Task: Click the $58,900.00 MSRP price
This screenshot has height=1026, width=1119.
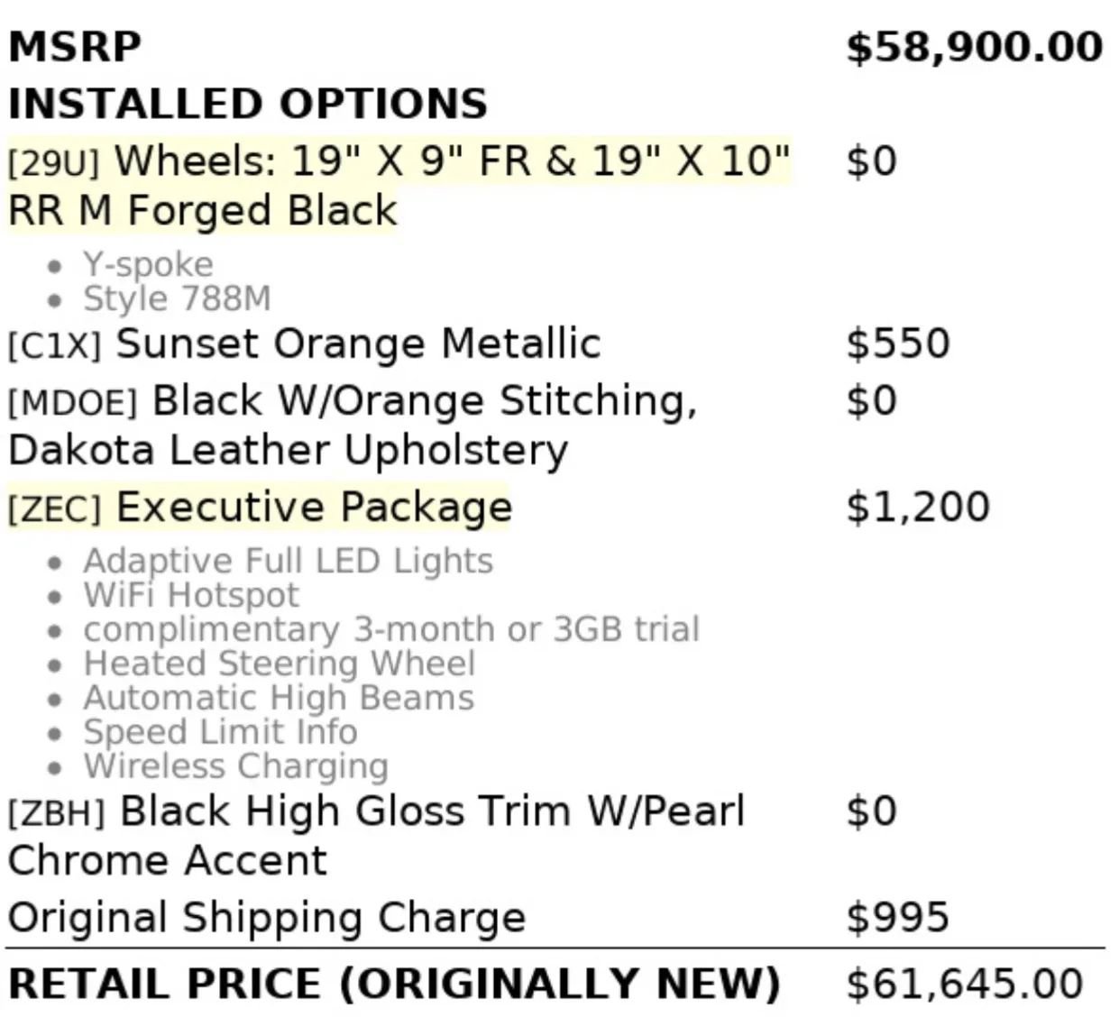Action: coord(974,47)
